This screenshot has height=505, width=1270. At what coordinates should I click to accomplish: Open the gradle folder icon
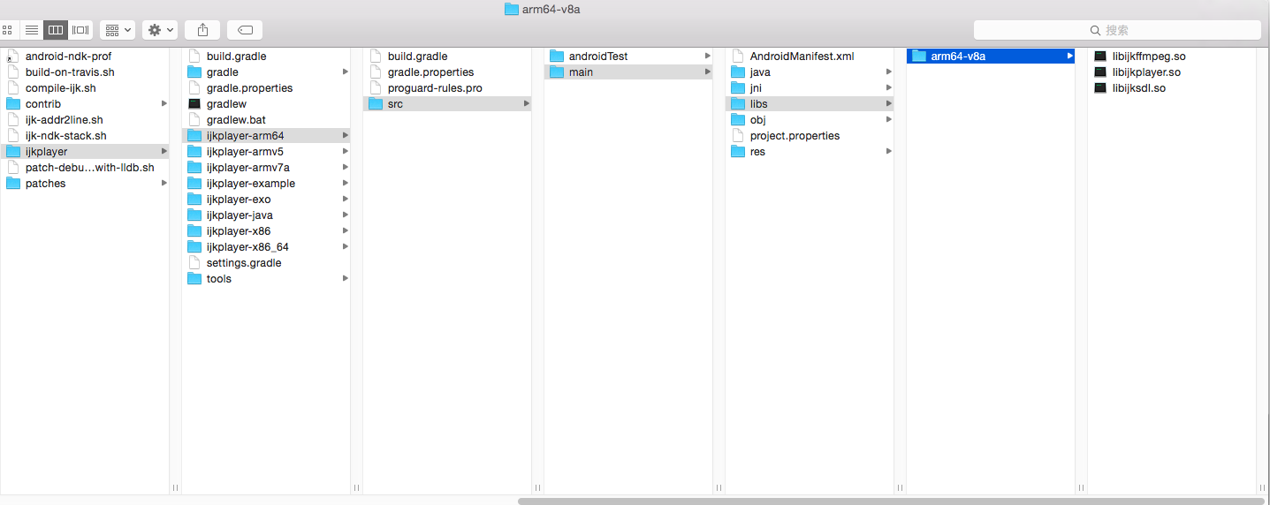point(194,72)
